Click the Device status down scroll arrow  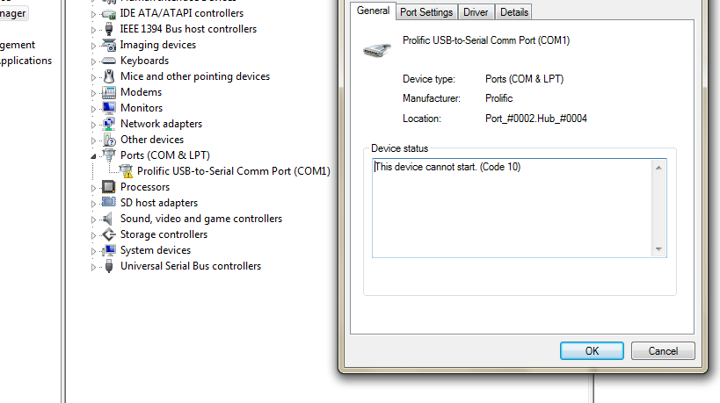659,249
